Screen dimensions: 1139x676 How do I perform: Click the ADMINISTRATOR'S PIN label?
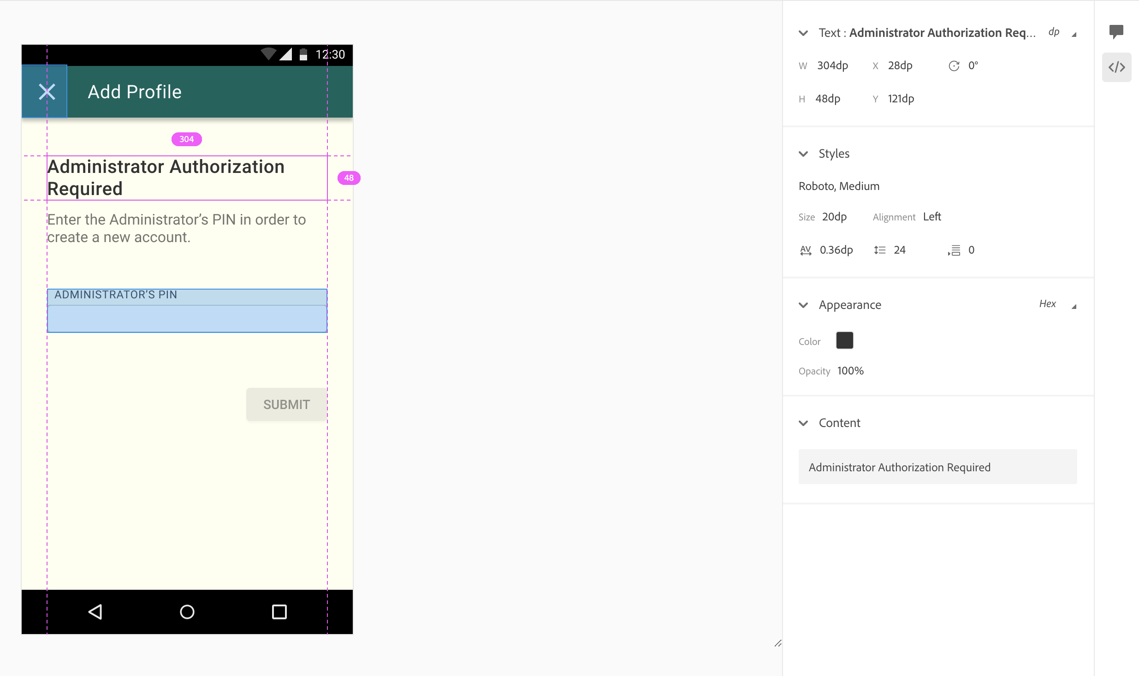point(116,295)
